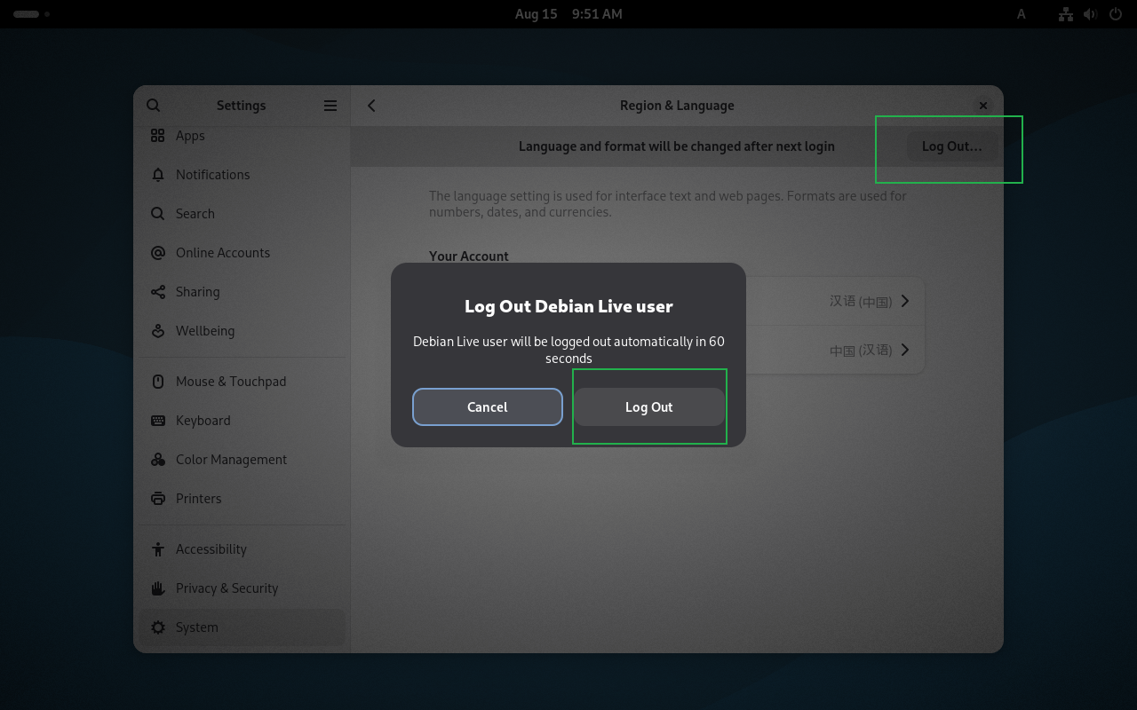
Task: Close the Settings window
Action: [983, 106]
